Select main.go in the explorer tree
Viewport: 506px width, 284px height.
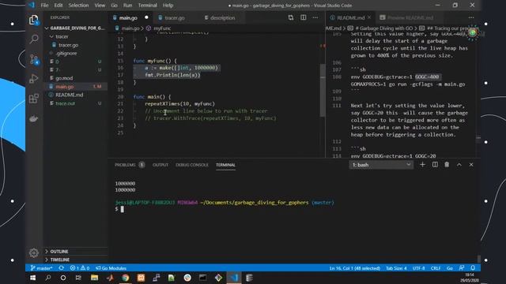[76, 86]
